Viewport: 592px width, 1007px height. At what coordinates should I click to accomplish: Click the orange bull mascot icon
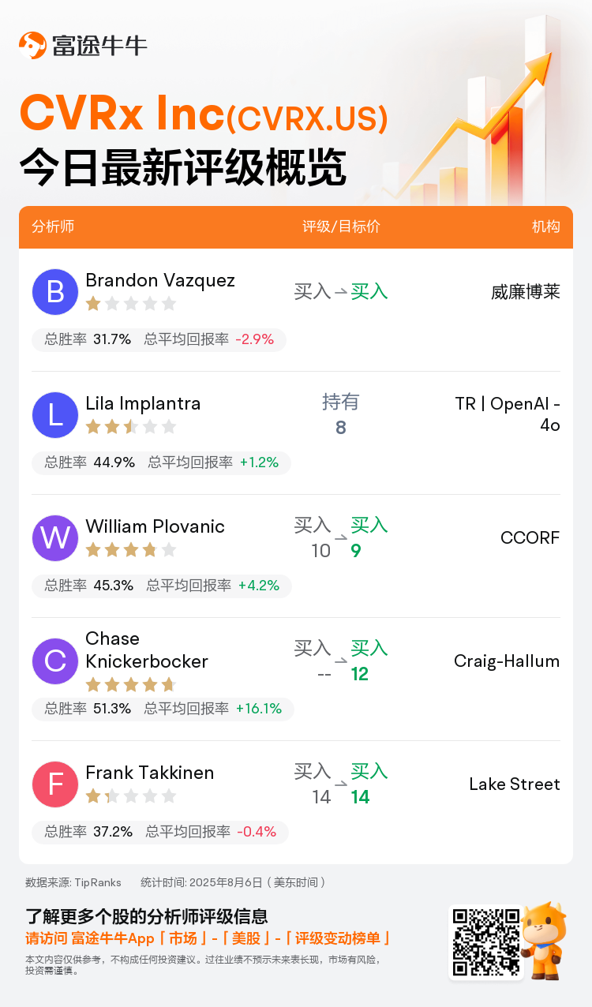(x=545, y=941)
